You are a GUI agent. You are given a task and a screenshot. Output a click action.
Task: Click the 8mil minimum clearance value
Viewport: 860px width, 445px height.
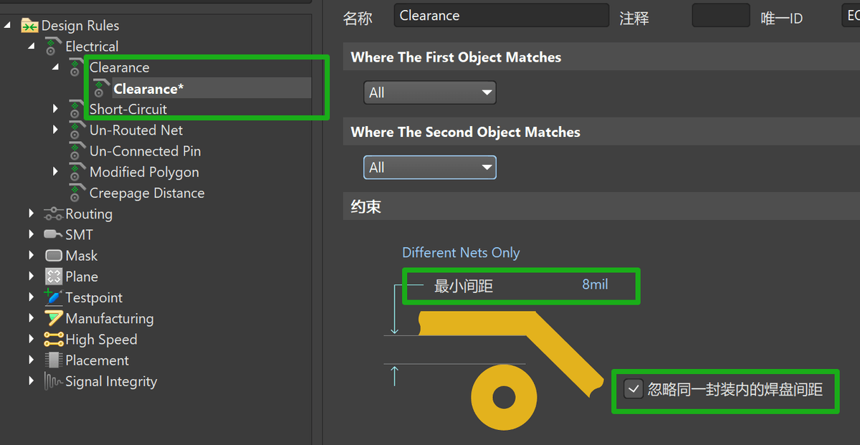coord(595,284)
